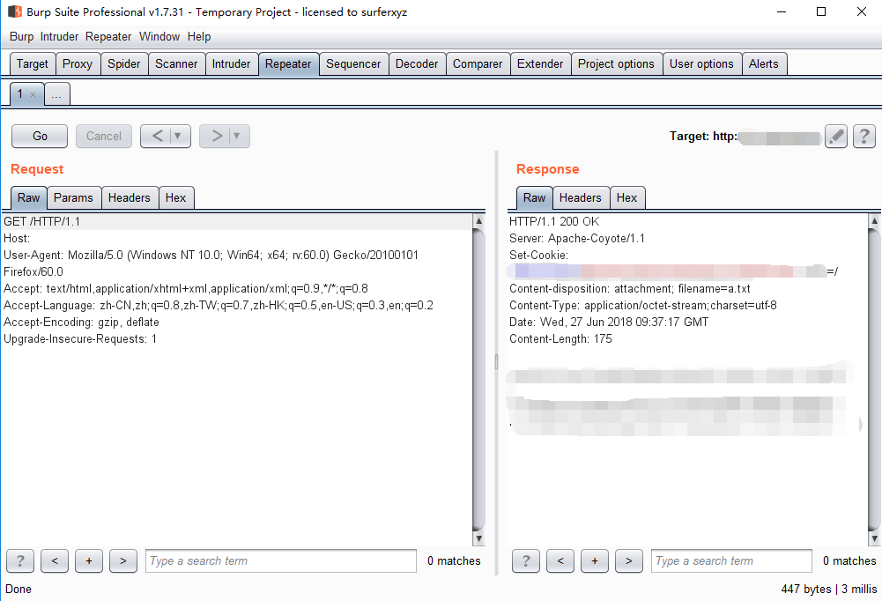Screen dimensions: 882x601
Task: Select the request Params tab
Action: point(73,198)
